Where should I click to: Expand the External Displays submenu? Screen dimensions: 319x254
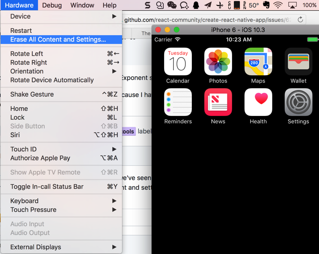click(x=61, y=247)
